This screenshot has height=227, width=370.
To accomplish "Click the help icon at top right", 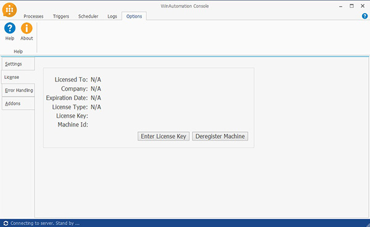I will (364, 16).
